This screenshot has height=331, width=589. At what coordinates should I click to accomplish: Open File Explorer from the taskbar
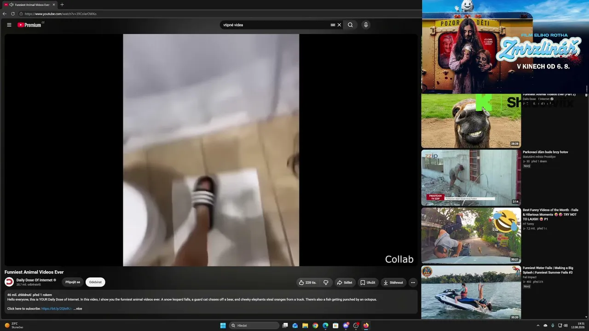tap(305, 325)
